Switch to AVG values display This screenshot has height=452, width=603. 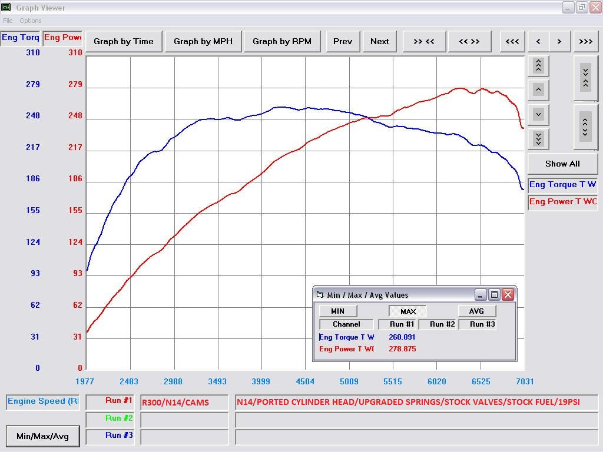click(476, 311)
